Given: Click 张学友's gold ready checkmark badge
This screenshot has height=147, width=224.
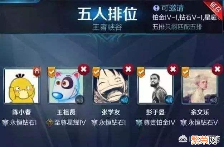Looking at the screenshot, I should (96, 72).
